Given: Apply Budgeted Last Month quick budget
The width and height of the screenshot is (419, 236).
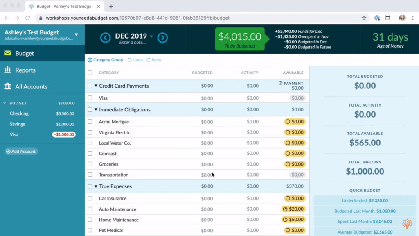Looking at the screenshot, I should pyautogui.click(x=365, y=211).
